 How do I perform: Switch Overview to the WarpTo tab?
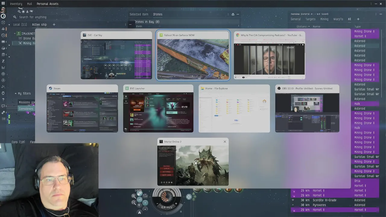tap(338, 19)
